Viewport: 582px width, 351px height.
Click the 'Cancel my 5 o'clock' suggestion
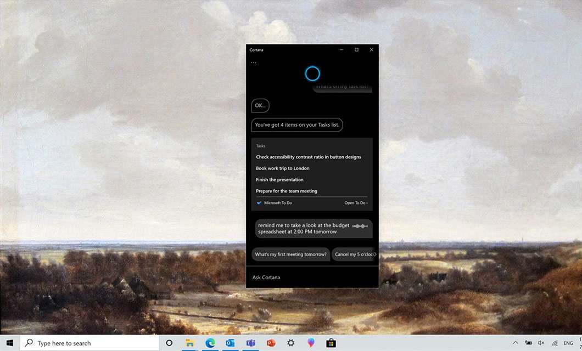pyautogui.click(x=354, y=254)
